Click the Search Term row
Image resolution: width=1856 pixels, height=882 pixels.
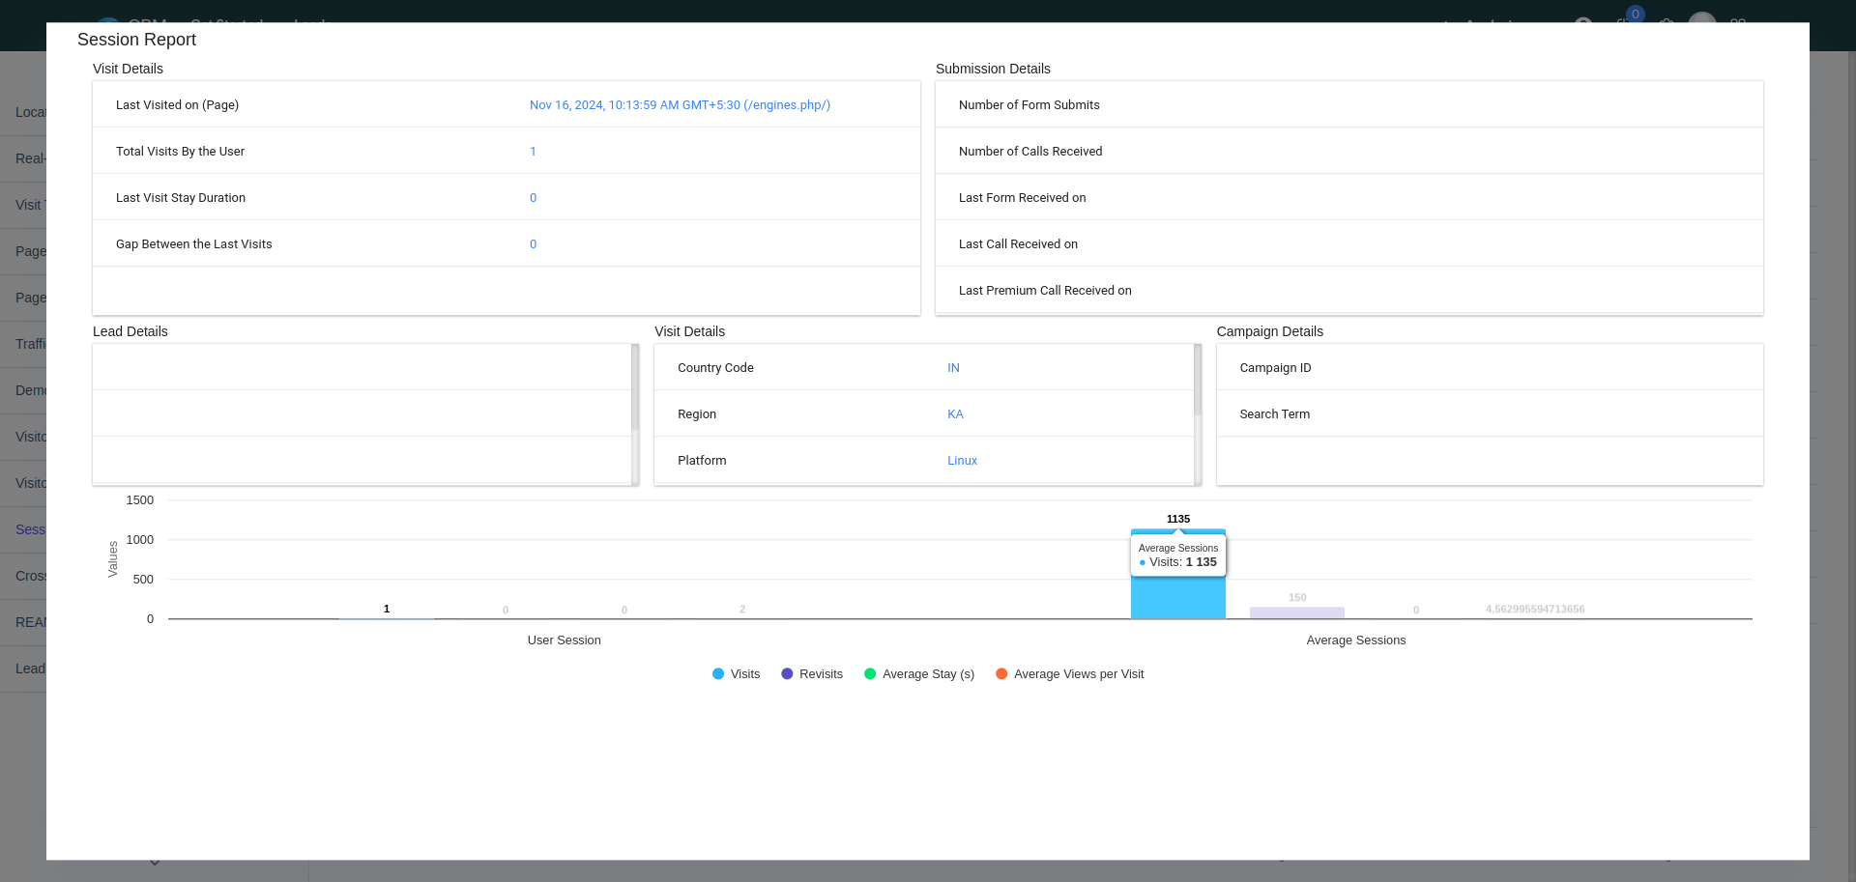click(1490, 413)
